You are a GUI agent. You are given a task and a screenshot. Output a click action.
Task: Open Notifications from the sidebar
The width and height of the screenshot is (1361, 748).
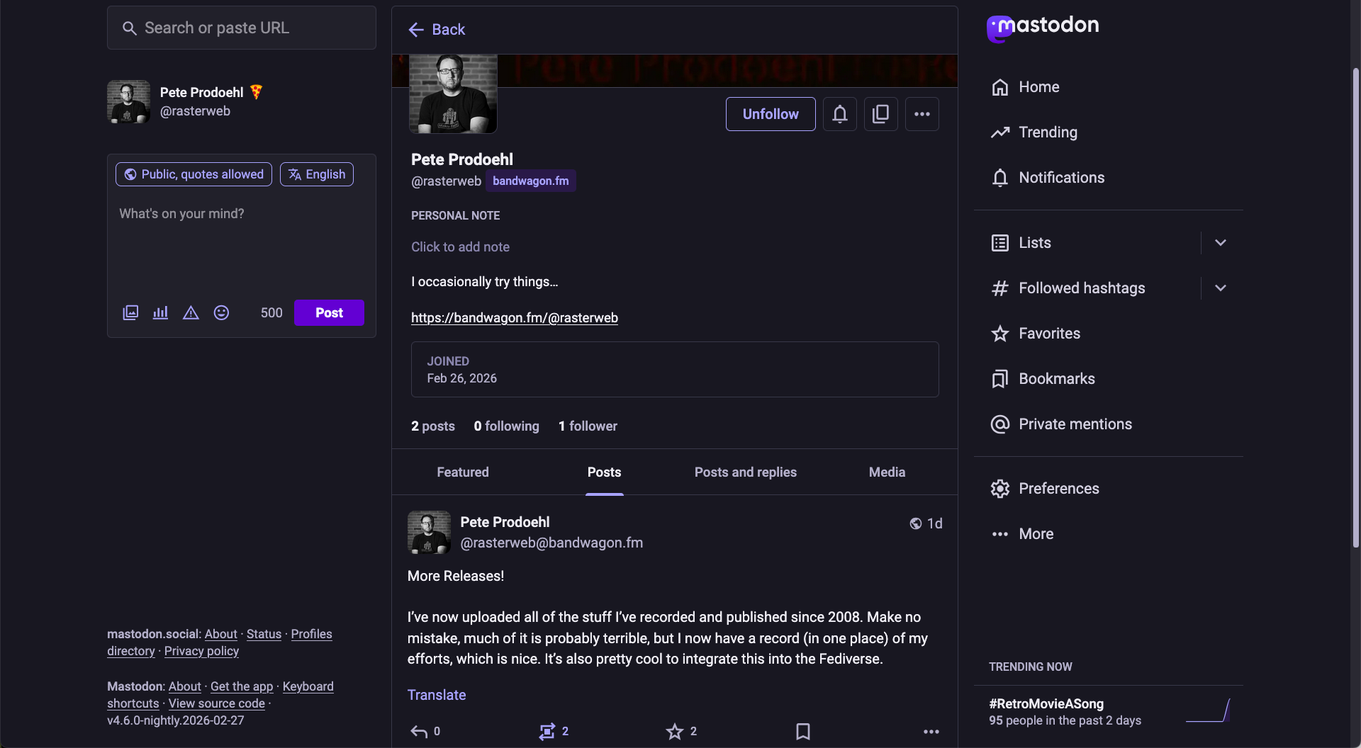(x=1061, y=177)
